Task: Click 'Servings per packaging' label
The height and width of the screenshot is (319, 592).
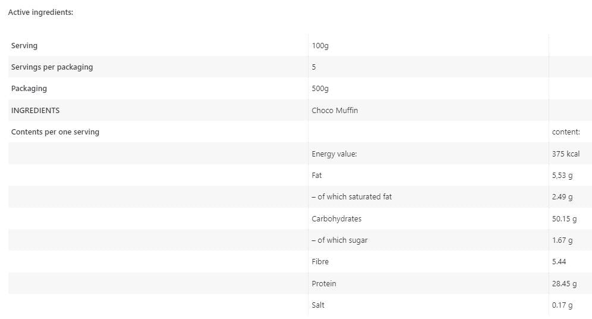Action: click(52, 67)
